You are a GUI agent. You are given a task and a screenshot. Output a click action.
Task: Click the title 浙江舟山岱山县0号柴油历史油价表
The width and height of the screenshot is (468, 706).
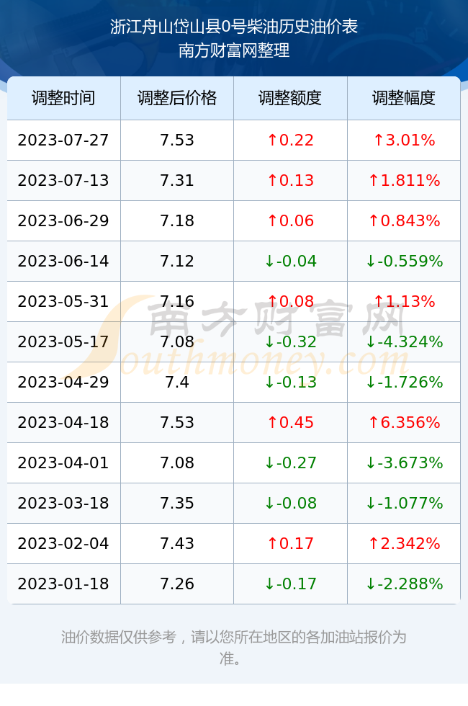coord(234,27)
